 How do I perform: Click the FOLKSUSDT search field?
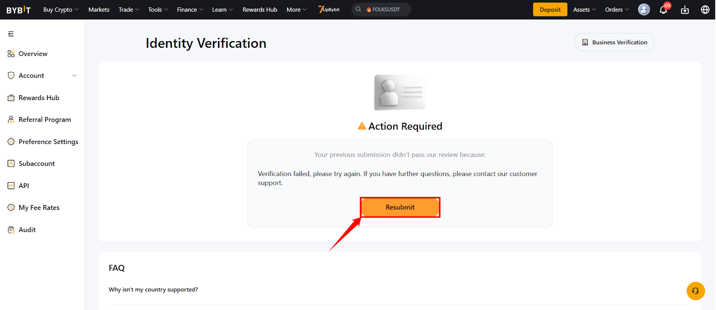[x=381, y=9]
